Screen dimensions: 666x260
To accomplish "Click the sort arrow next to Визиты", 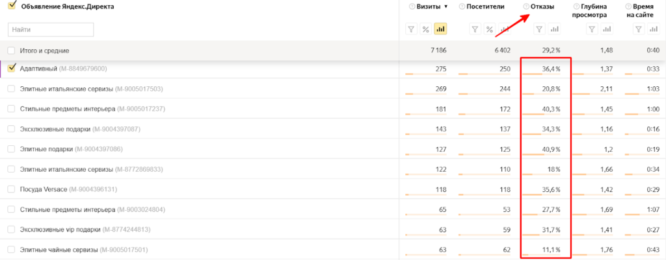I will [446, 6].
